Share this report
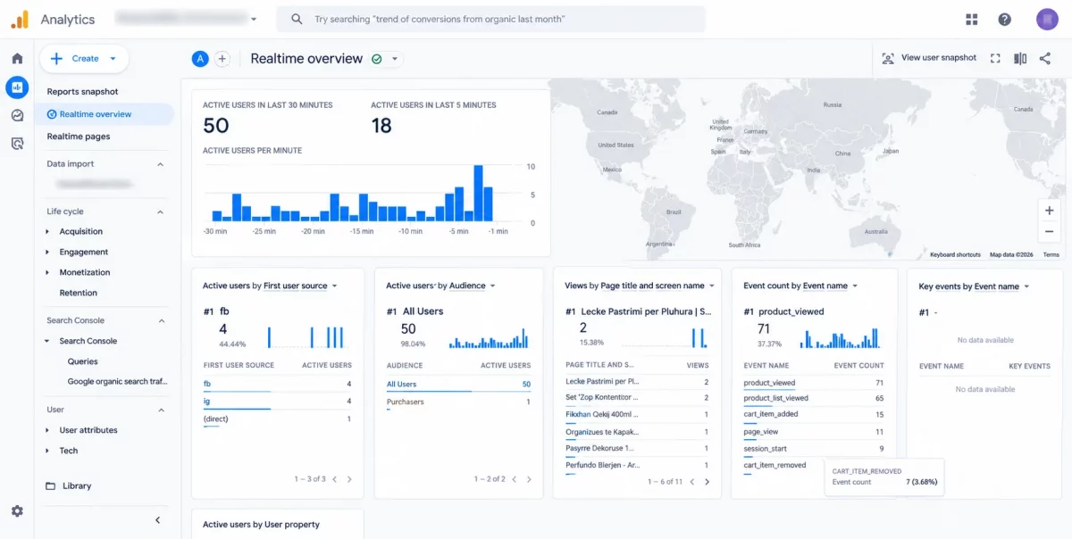Viewport: 1072px width, 539px height. (x=1045, y=58)
